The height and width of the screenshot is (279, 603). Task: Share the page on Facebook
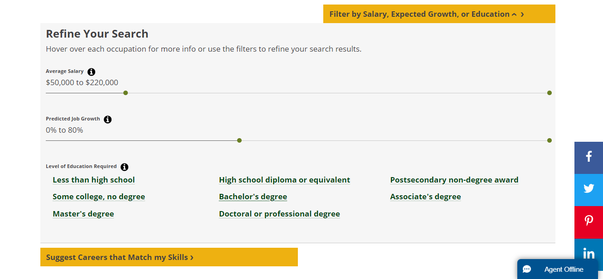[588, 157]
